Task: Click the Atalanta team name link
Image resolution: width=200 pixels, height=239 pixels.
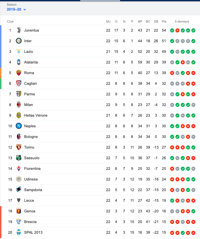Action: click(x=31, y=62)
